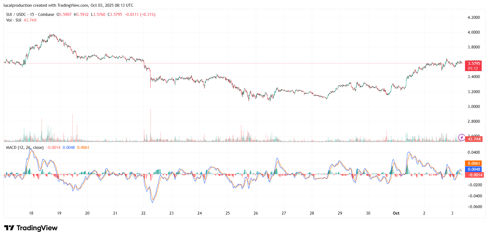The image size is (489, 238).
Task: Select the orange MACD signal value 0.0061 tag
Action: point(474,163)
